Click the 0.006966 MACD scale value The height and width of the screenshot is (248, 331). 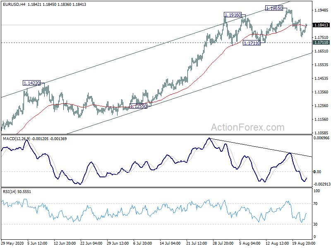[321, 138]
